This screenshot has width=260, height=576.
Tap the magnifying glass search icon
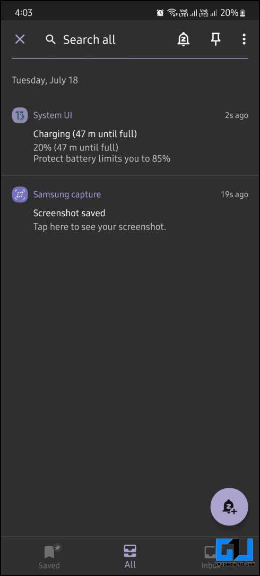click(x=50, y=40)
